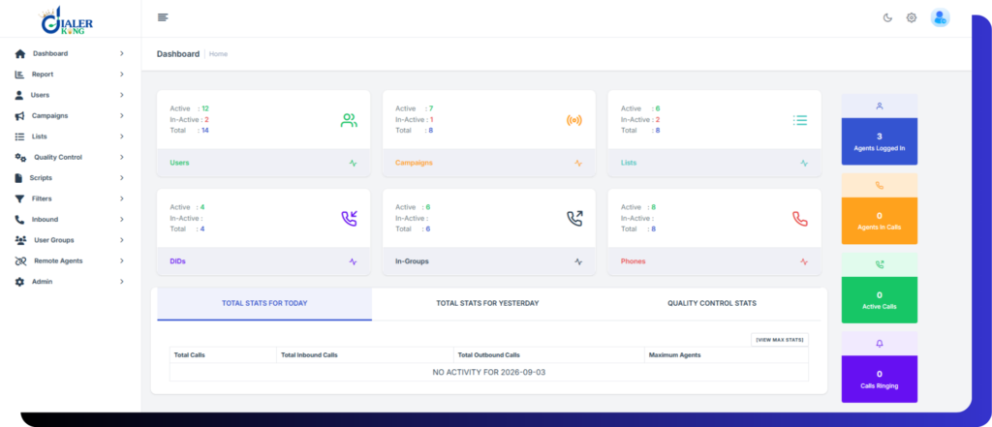Expand the Report menu chevron
The width and height of the screenshot is (992, 427).
pyautogui.click(x=121, y=75)
